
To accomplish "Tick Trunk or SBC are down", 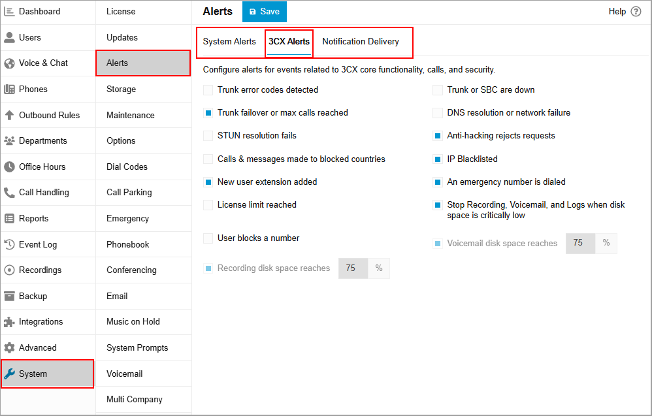I will [x=438, y=90].
